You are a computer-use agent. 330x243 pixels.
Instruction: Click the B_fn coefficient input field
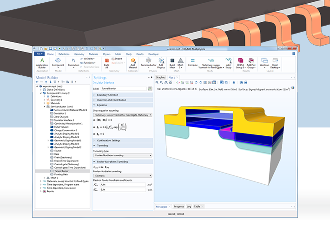(x=123, y=190)
